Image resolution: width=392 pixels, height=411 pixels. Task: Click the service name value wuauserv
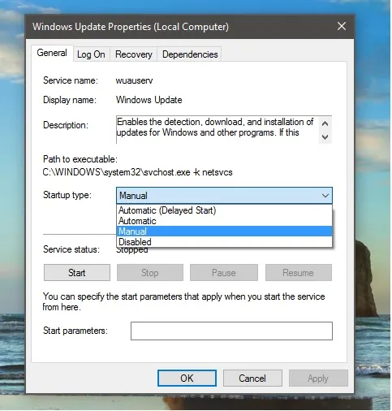point(134,80)
